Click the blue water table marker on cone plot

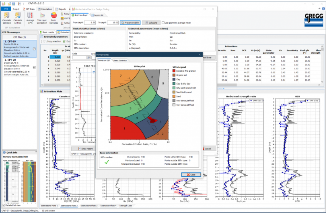click(94, 72)
